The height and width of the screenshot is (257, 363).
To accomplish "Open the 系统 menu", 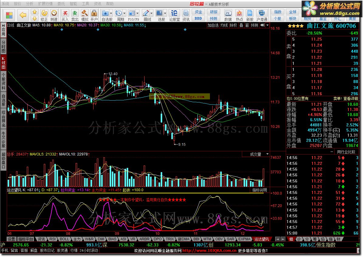I will (5, 4).
